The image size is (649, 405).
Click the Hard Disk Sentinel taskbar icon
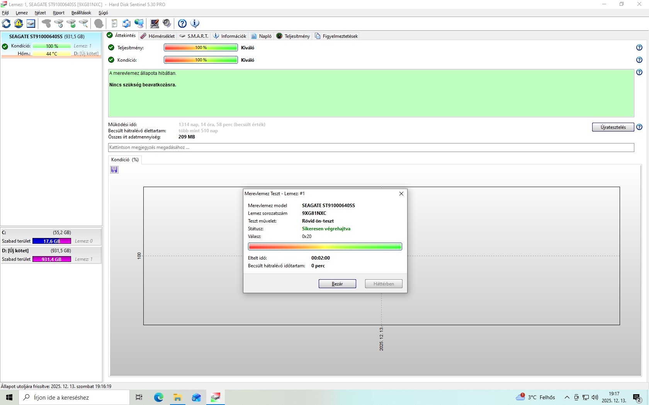[215, 397]
